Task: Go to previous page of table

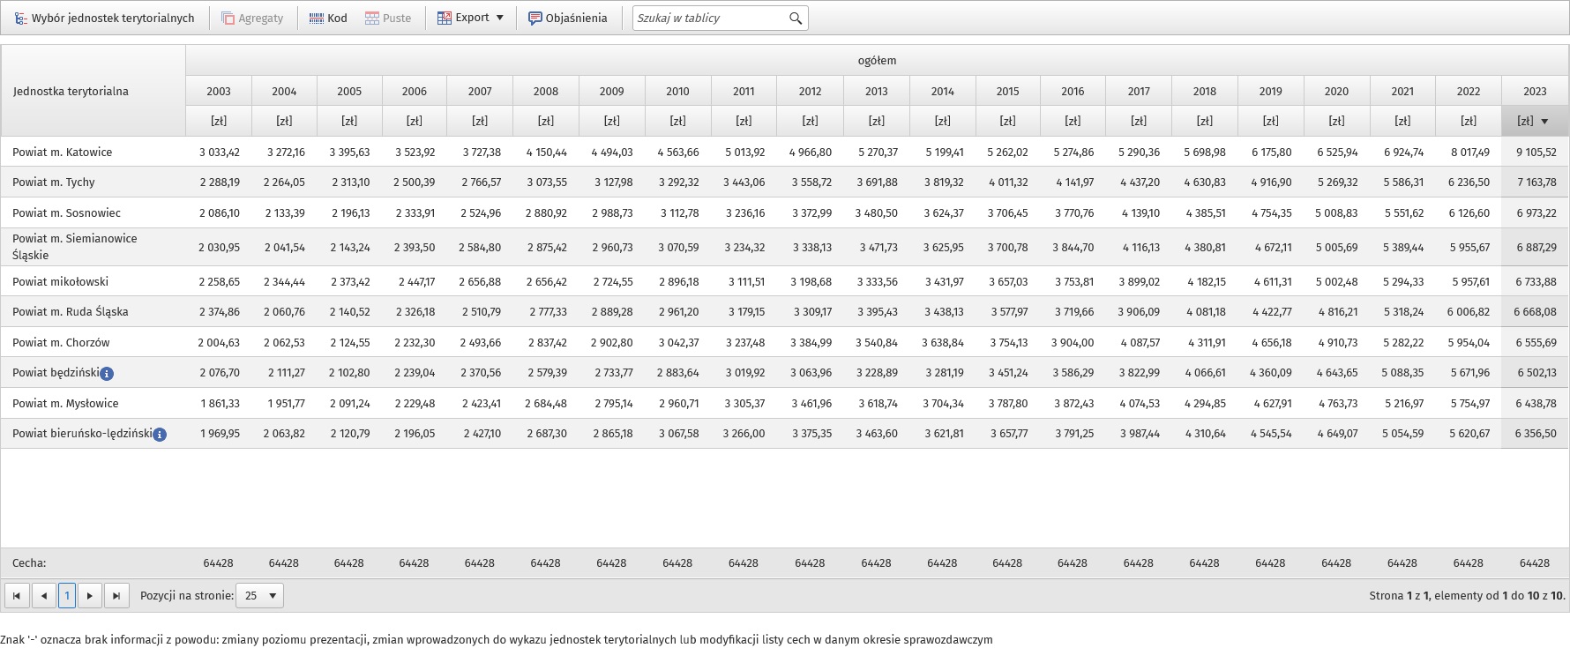Action: (44, 596)
